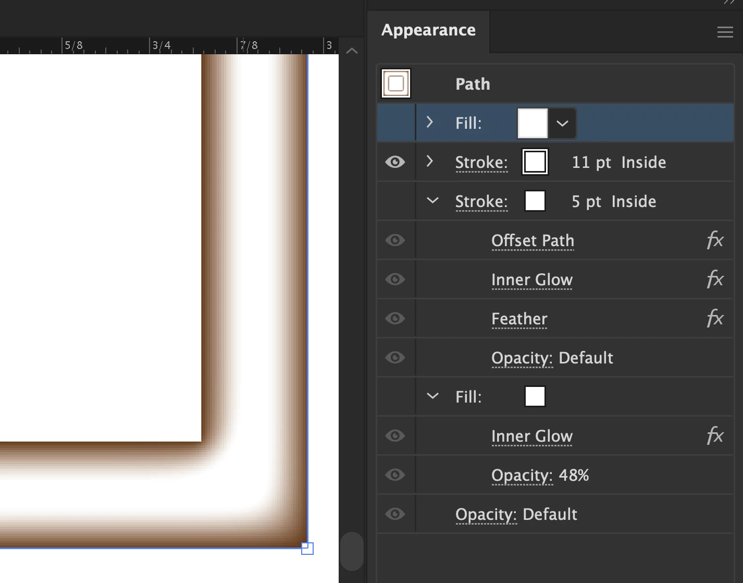This screenshot has height=583, width=743.
Task: Click the canvas scroll-up arrow
Action: pos(352,51)
